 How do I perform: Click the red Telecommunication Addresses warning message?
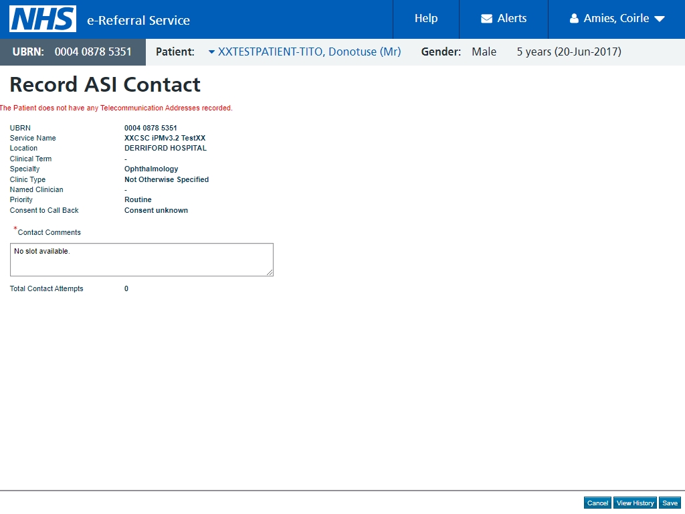[116, 108]
